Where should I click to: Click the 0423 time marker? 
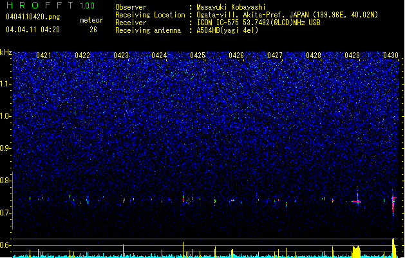(x=121, y=55)
